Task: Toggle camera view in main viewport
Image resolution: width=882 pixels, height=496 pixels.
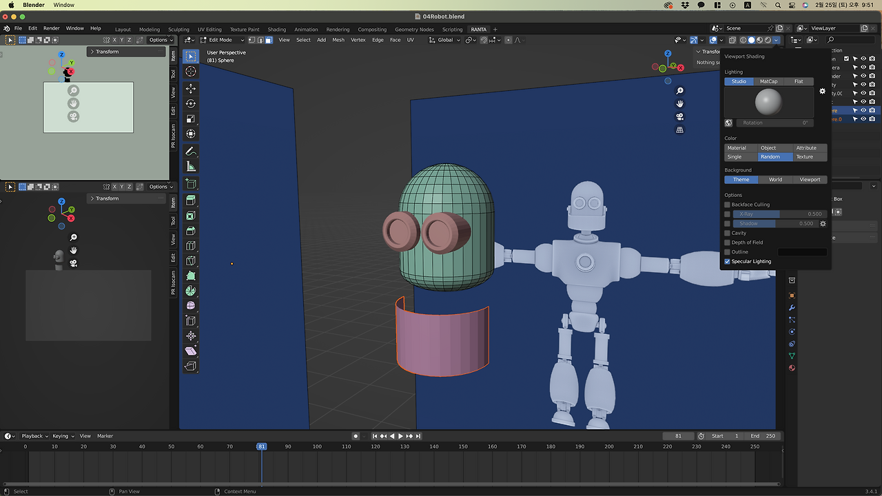Action: coord(679,116)
